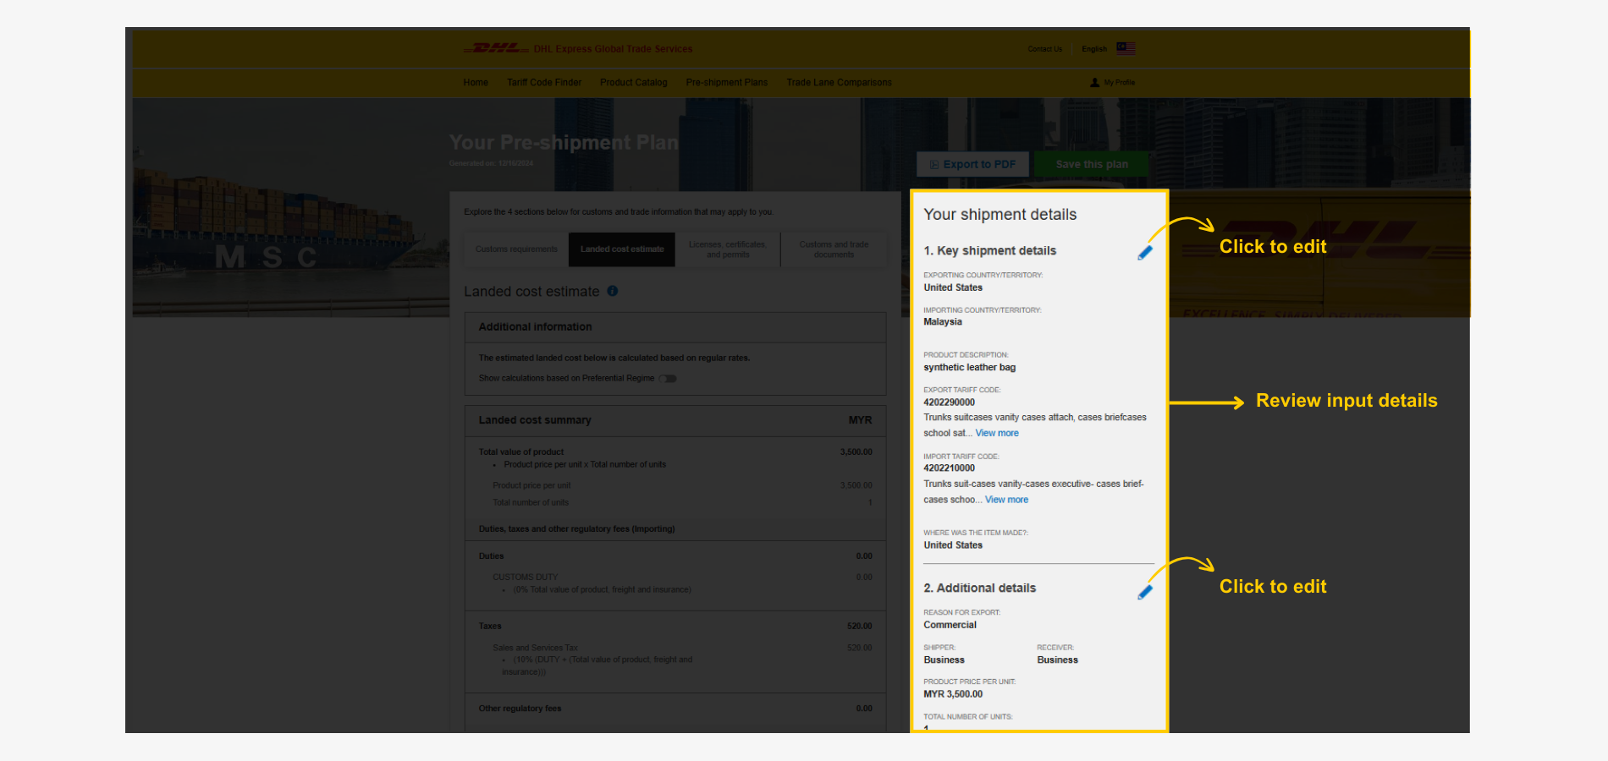Select the Landed cost estimate tab
This screenshot has height=761, width=1608.
click(x=622, y=249)
